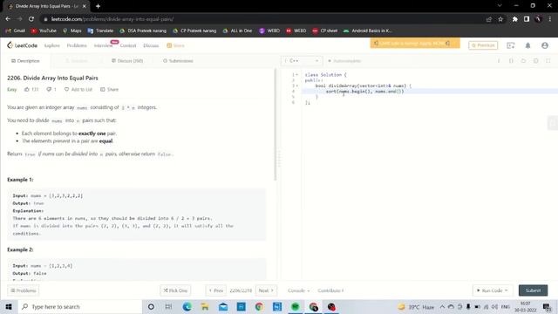Click the orange promo banner
Viewport: 558px width, 314px height.
click(415, 43)
